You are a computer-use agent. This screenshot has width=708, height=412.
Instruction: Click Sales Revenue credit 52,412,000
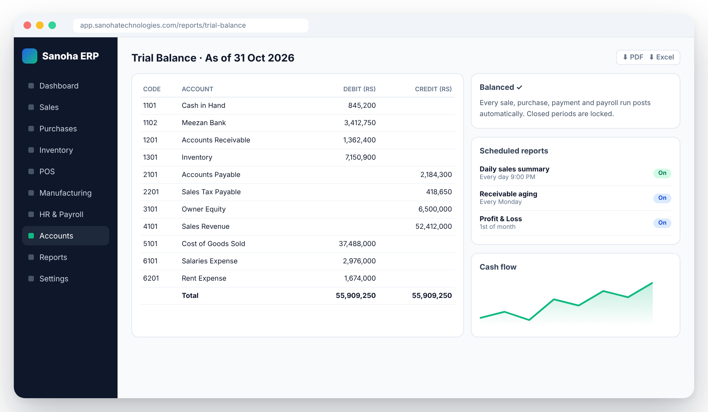click(434, 227)
